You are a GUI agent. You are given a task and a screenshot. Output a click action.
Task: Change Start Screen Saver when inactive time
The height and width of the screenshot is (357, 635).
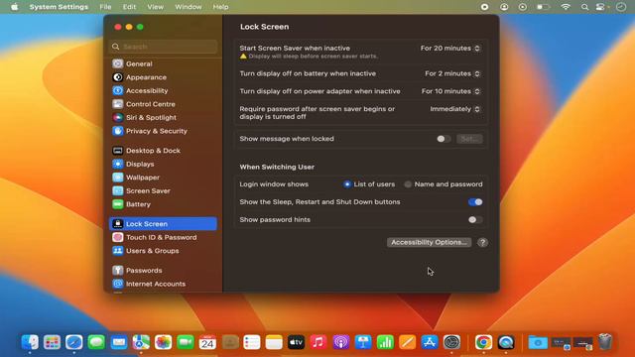coord(450,49)
